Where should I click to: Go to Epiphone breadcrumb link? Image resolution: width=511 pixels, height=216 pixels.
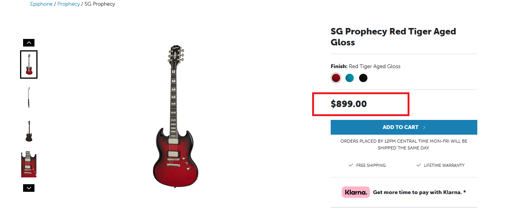click(41, 4)
